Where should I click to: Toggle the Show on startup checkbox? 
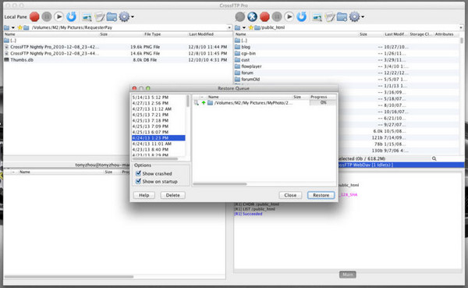[x=139, y=181]
